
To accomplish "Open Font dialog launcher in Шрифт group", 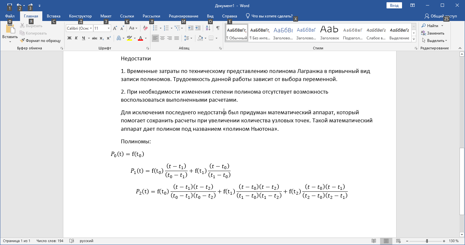I will pos(148,48).
